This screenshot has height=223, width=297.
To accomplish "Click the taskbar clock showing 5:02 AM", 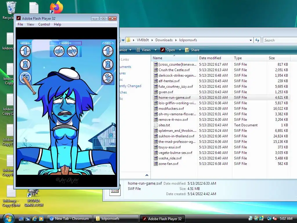I will click(286, 219).
